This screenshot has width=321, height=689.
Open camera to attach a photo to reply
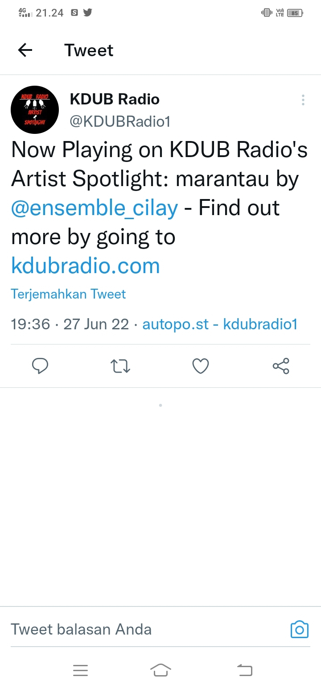click(300, 629)
